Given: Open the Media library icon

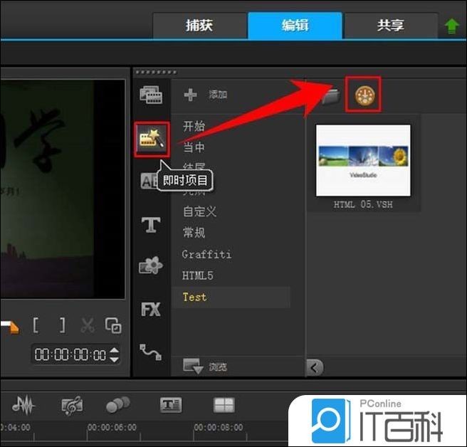Looking at the screenshot, I should pos(152,95).
